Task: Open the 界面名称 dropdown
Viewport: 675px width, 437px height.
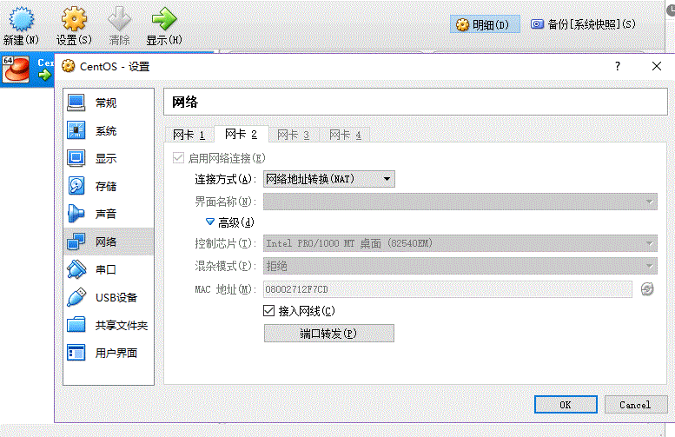Action: coord(460,202)
